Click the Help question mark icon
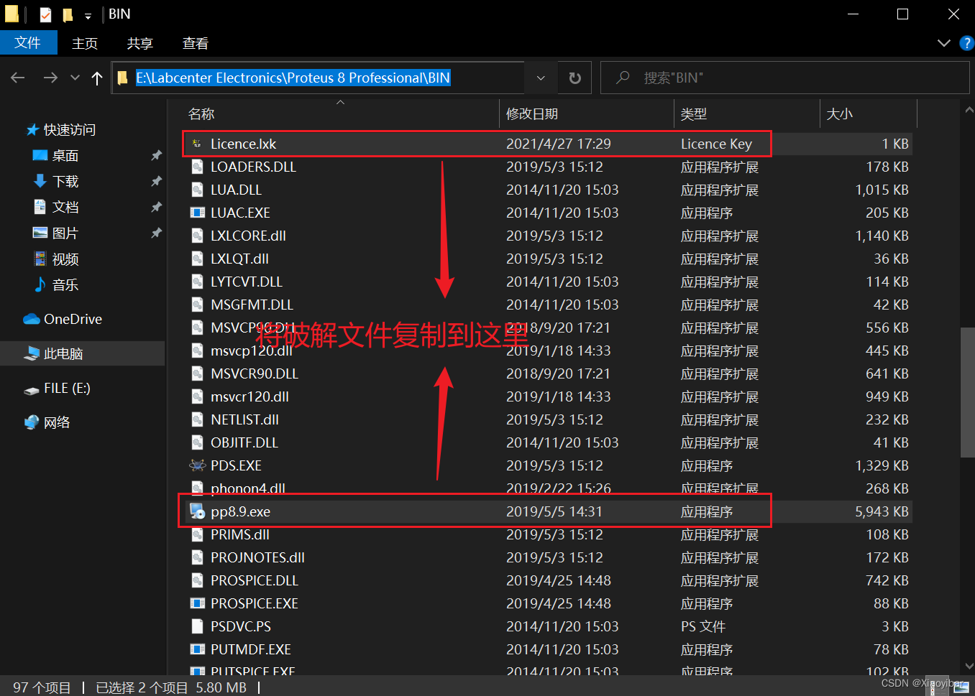The width and height of the screenshot is (975, 696). [x=966, y=43]
